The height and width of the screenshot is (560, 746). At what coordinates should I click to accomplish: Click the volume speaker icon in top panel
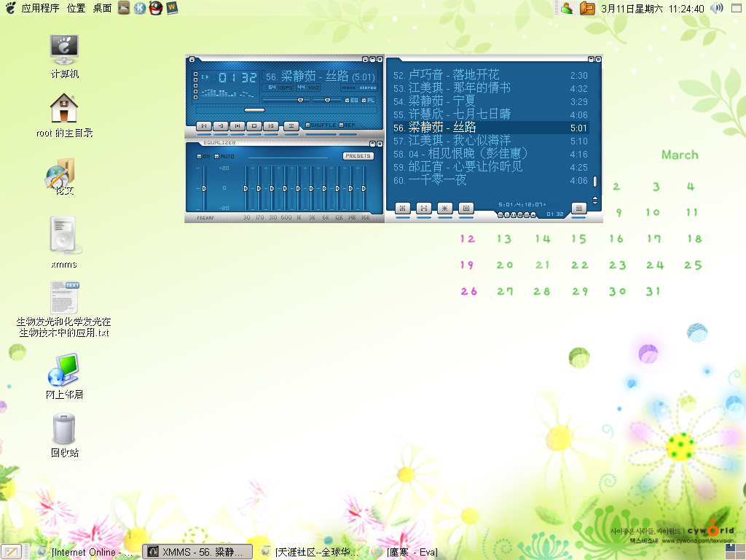(716, 8)
